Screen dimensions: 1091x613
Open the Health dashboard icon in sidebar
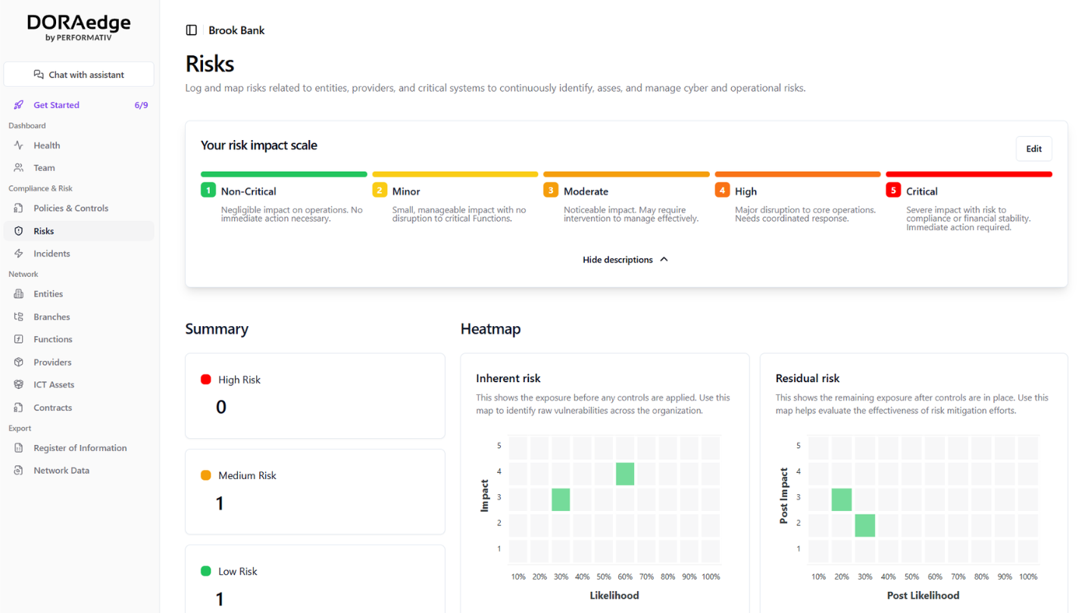pos(20,145)
